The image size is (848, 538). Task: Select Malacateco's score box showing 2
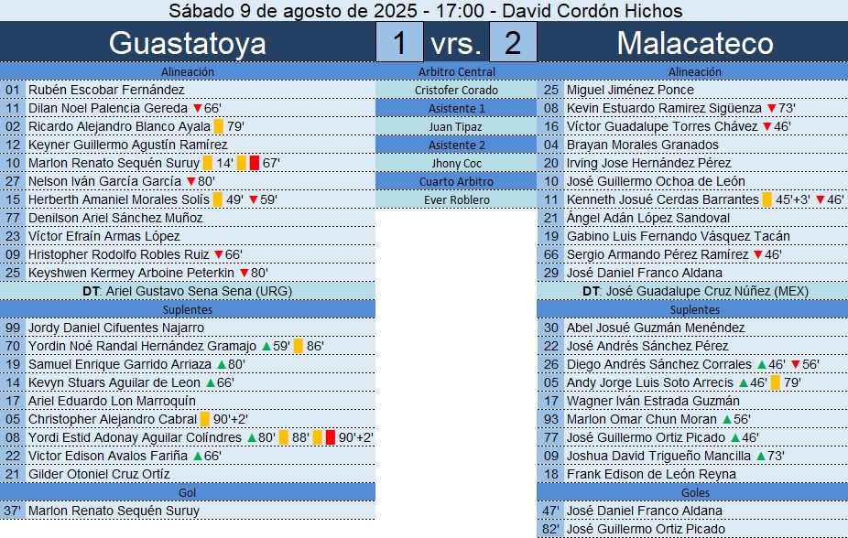(513, 43)
